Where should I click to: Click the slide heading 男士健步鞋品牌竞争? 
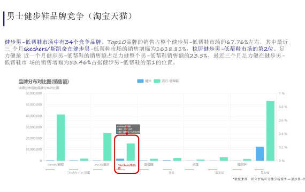point(45,16)
